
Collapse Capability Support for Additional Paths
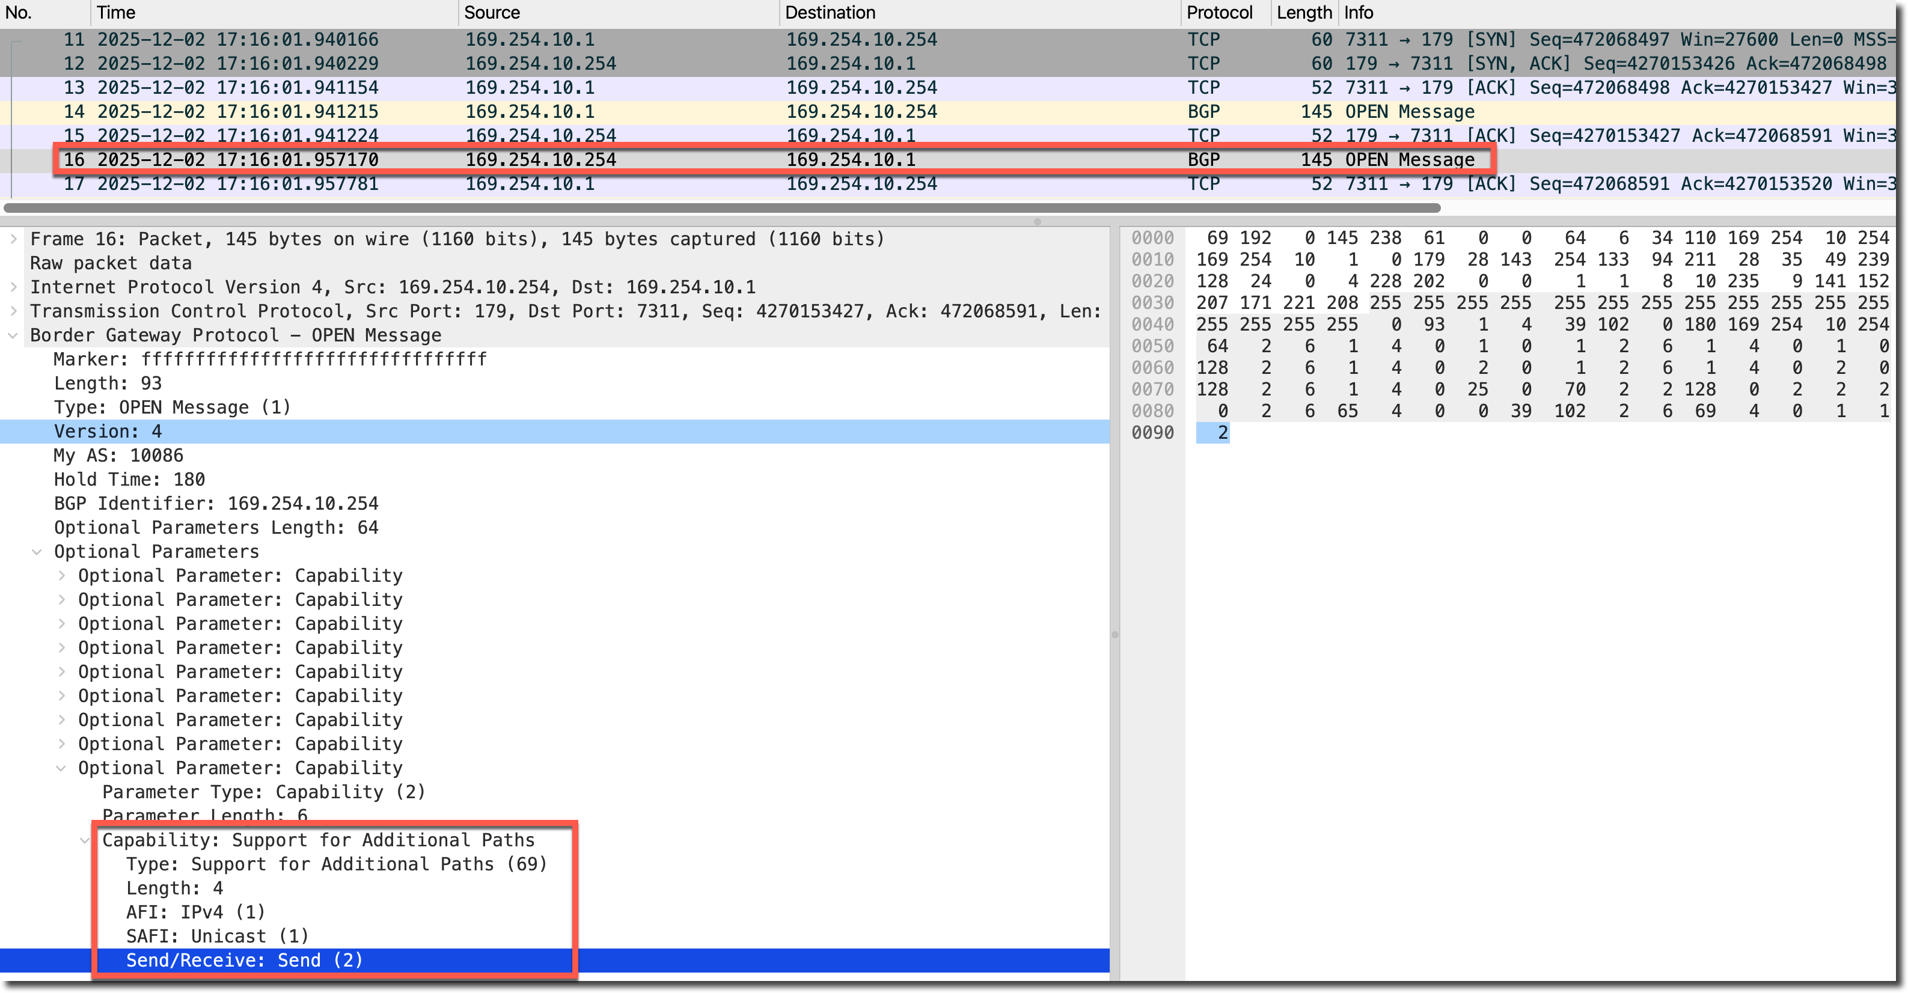click(x=85, y=840)
